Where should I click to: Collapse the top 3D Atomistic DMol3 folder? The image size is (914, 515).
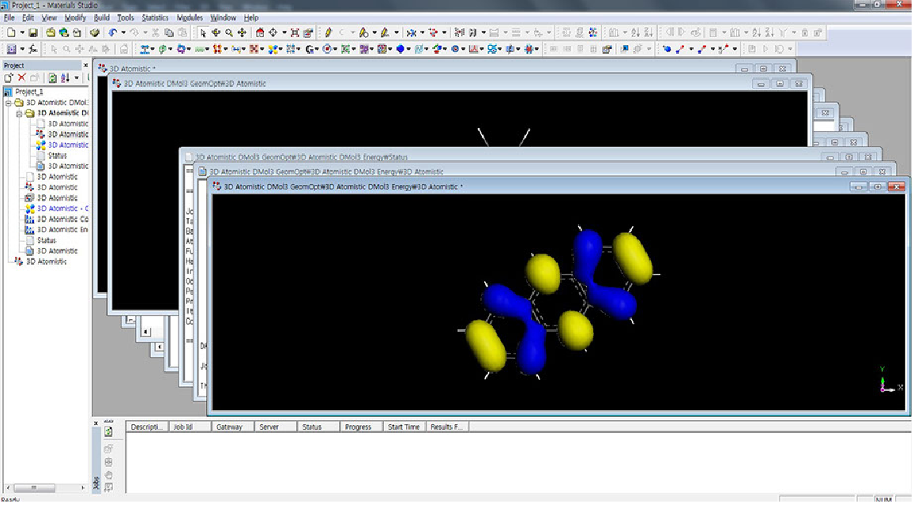tap(9, 103)
